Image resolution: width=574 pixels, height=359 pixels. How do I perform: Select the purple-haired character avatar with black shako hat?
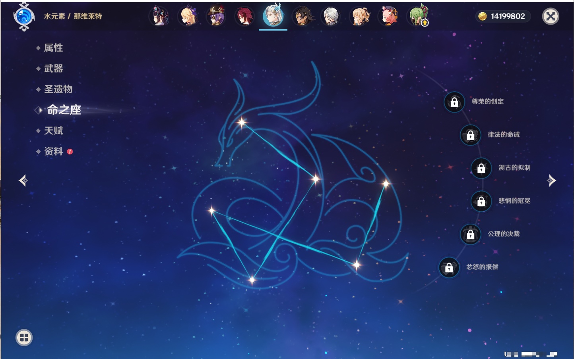pos(216,16)
